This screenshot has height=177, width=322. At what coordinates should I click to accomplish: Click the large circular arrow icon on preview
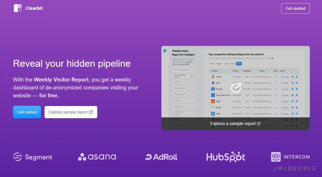click(236, 88)
